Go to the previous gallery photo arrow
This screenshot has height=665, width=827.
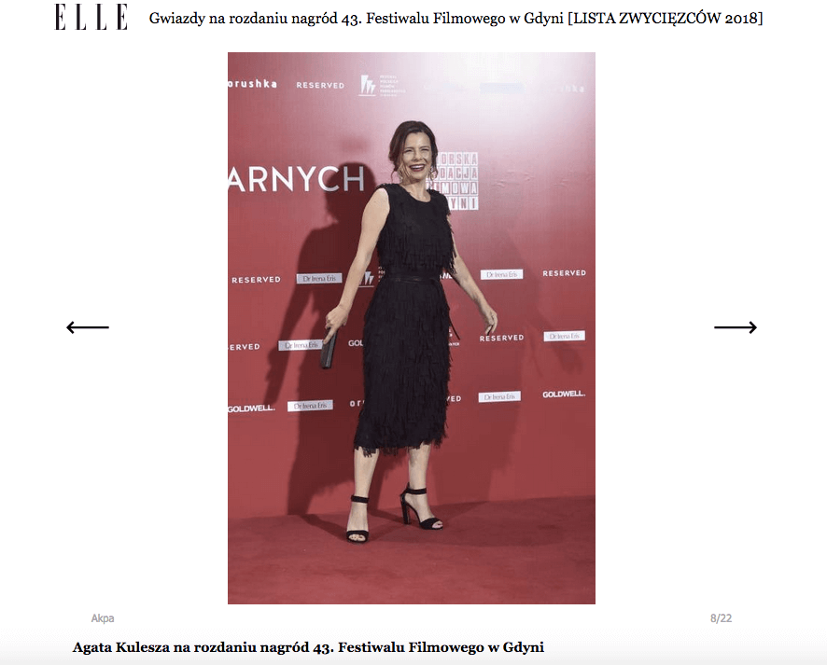point(88,327)
